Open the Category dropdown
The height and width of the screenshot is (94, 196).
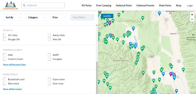(36, 17)
